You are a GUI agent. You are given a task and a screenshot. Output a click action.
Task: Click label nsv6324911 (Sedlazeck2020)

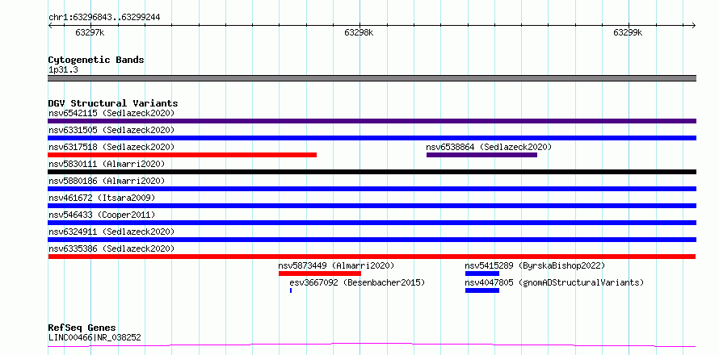point(111,232)
